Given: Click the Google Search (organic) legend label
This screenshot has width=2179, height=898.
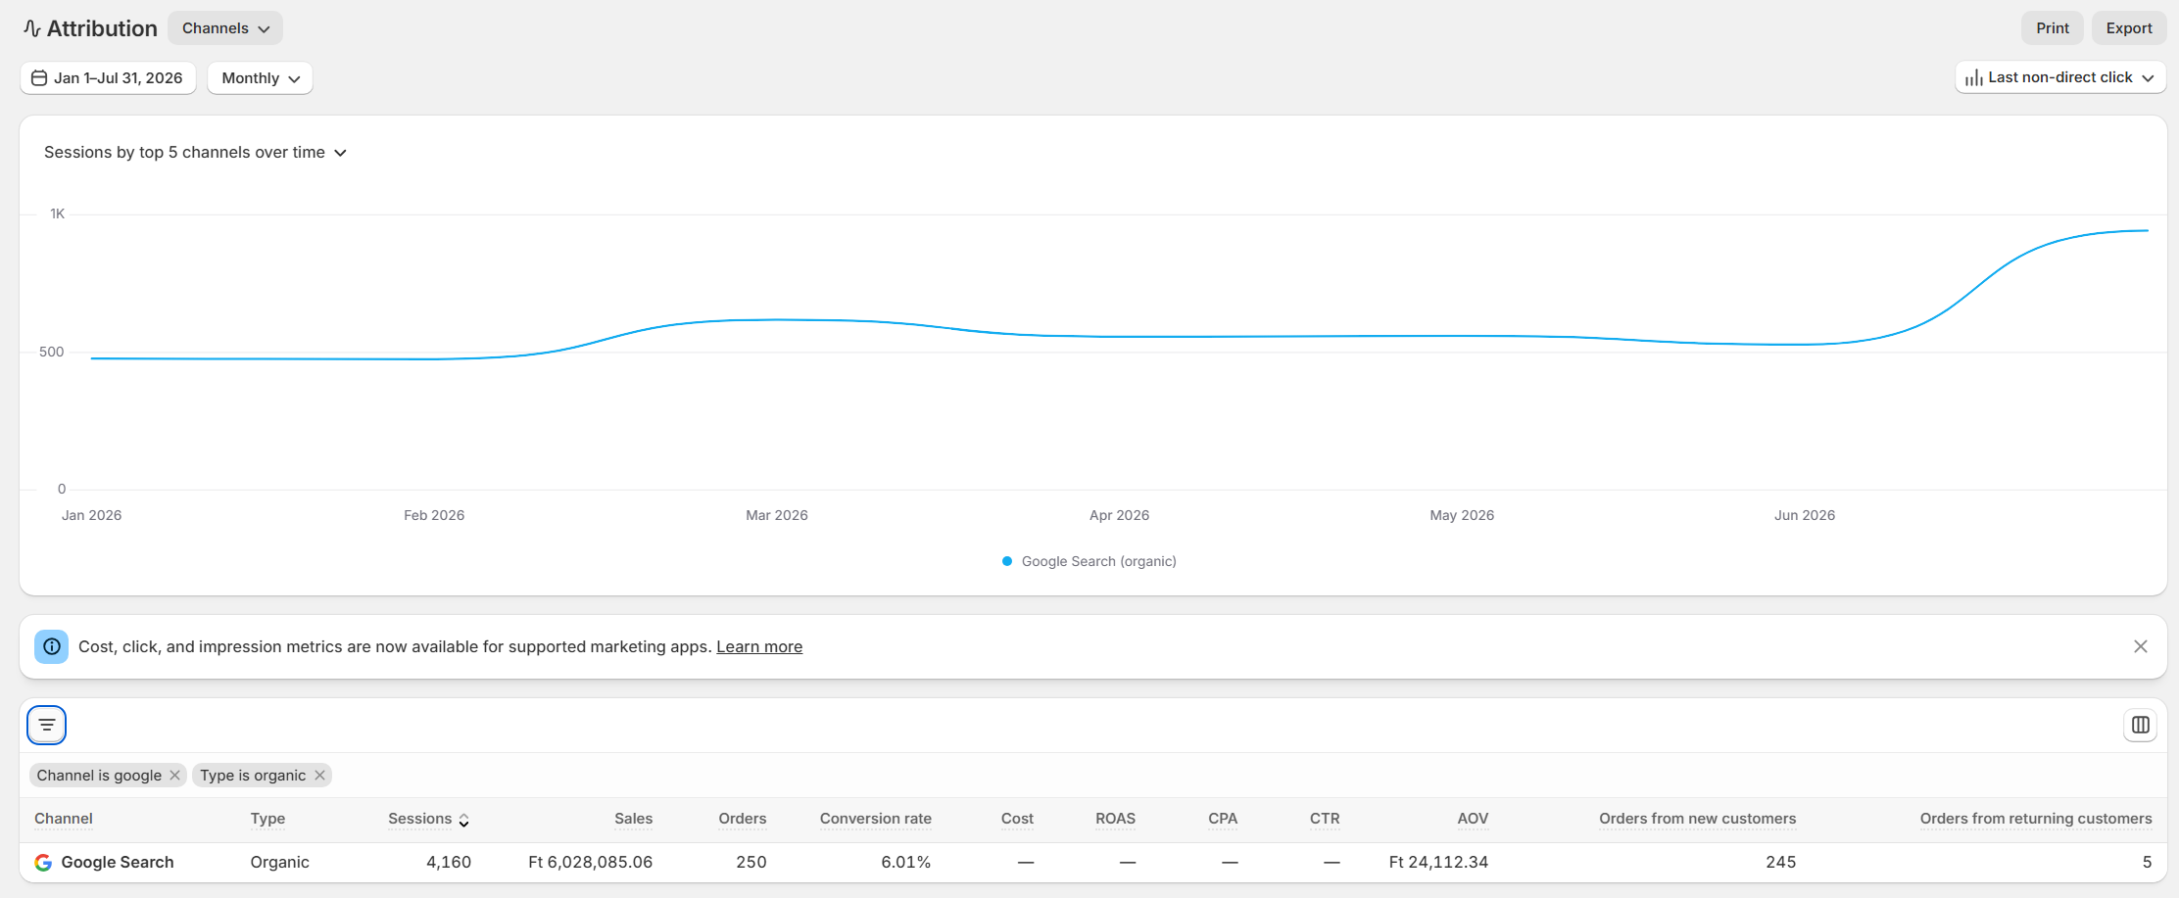Looking at the screenshot, I should click(x=1099, y=561).
